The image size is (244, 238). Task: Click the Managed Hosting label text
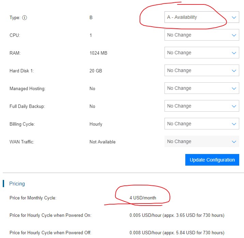(27, 88)
